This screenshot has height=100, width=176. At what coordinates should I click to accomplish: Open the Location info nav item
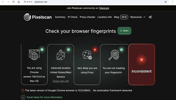(x=105, y=17)
